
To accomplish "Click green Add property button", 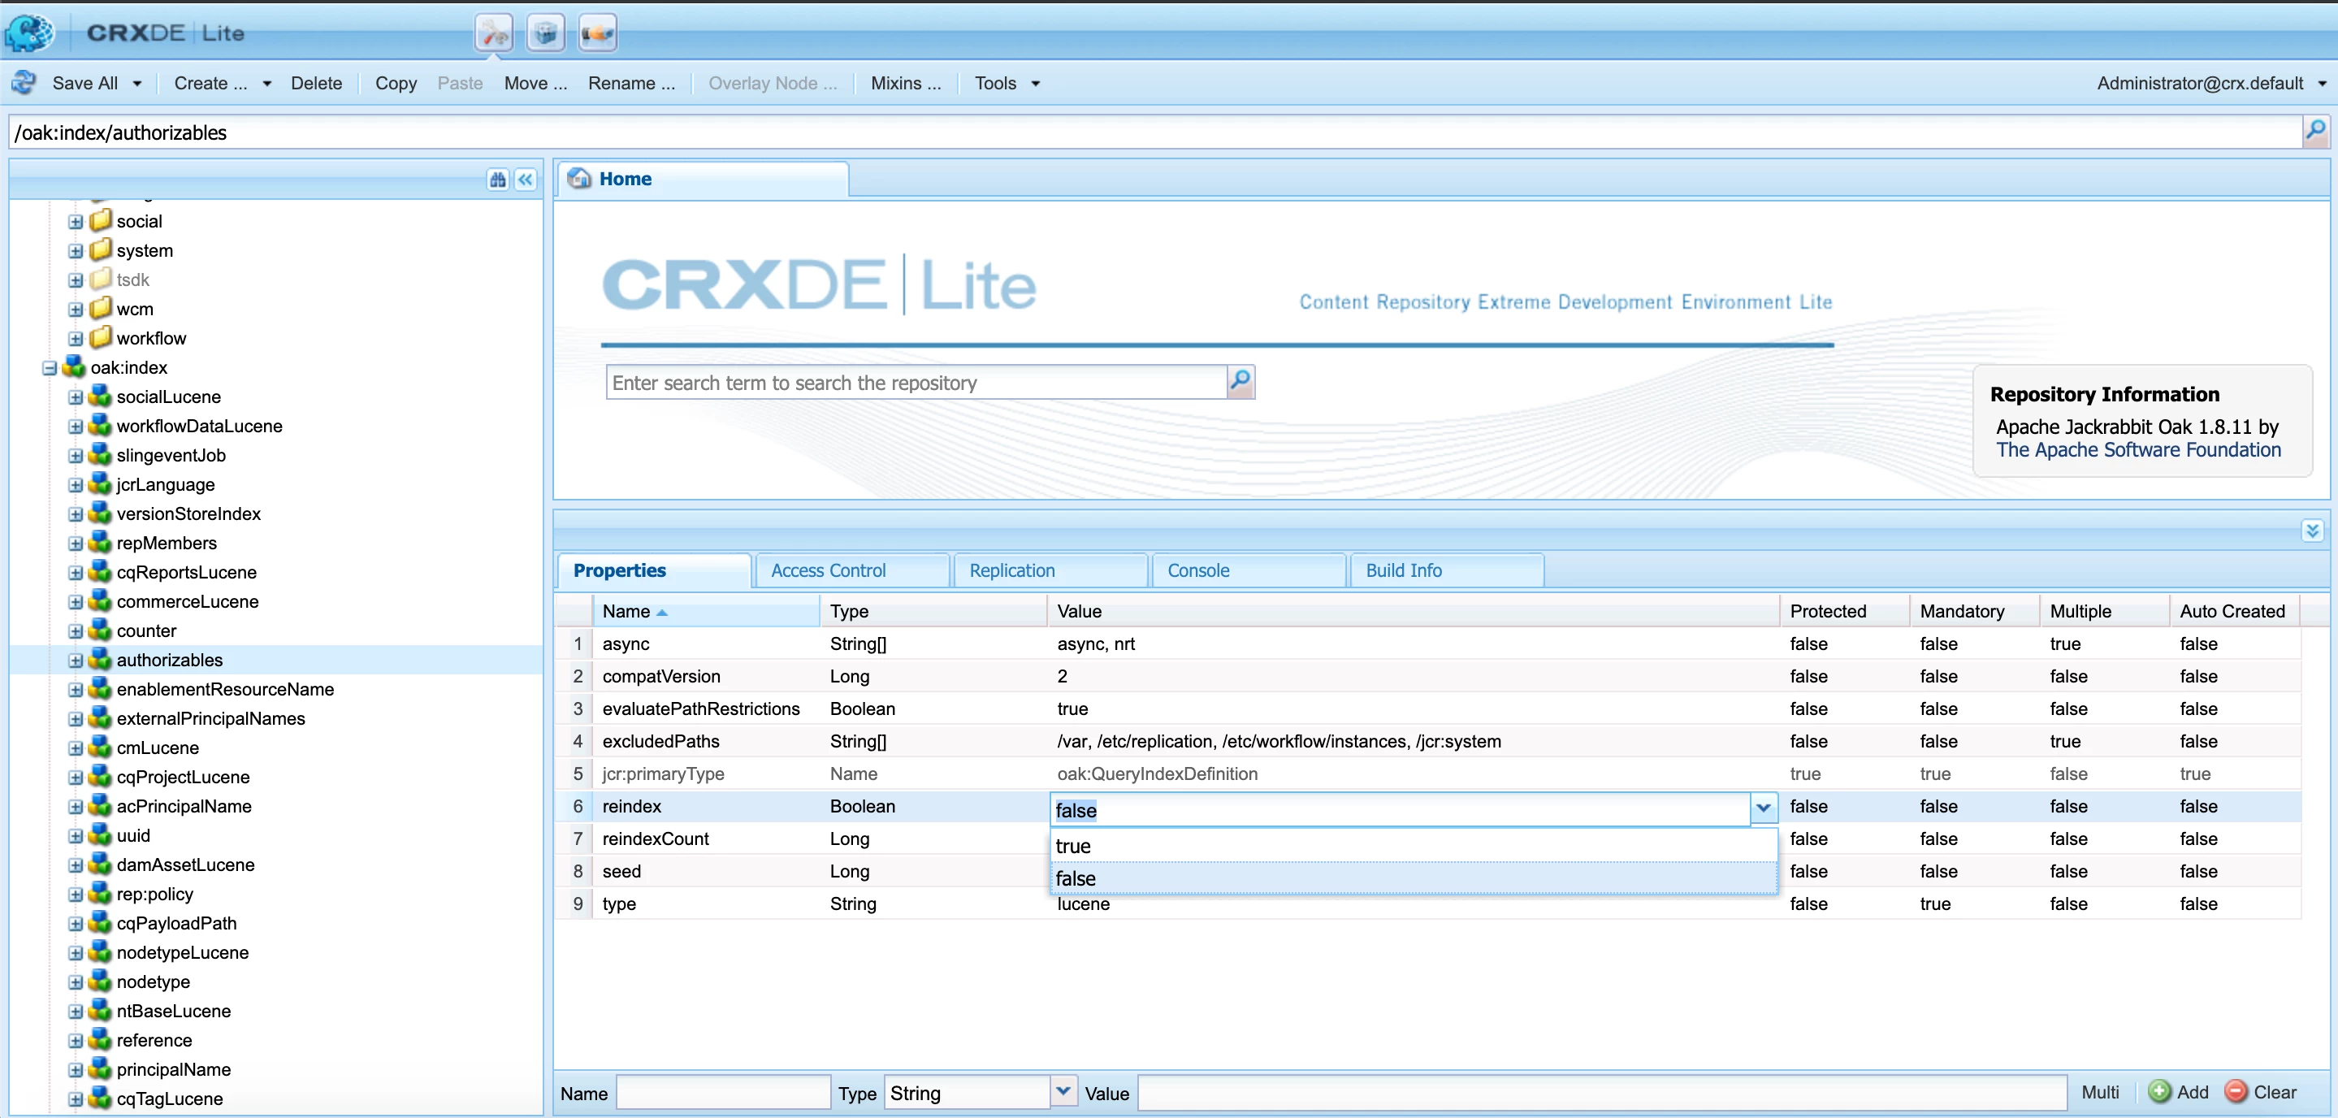I will point(2178,1092).
